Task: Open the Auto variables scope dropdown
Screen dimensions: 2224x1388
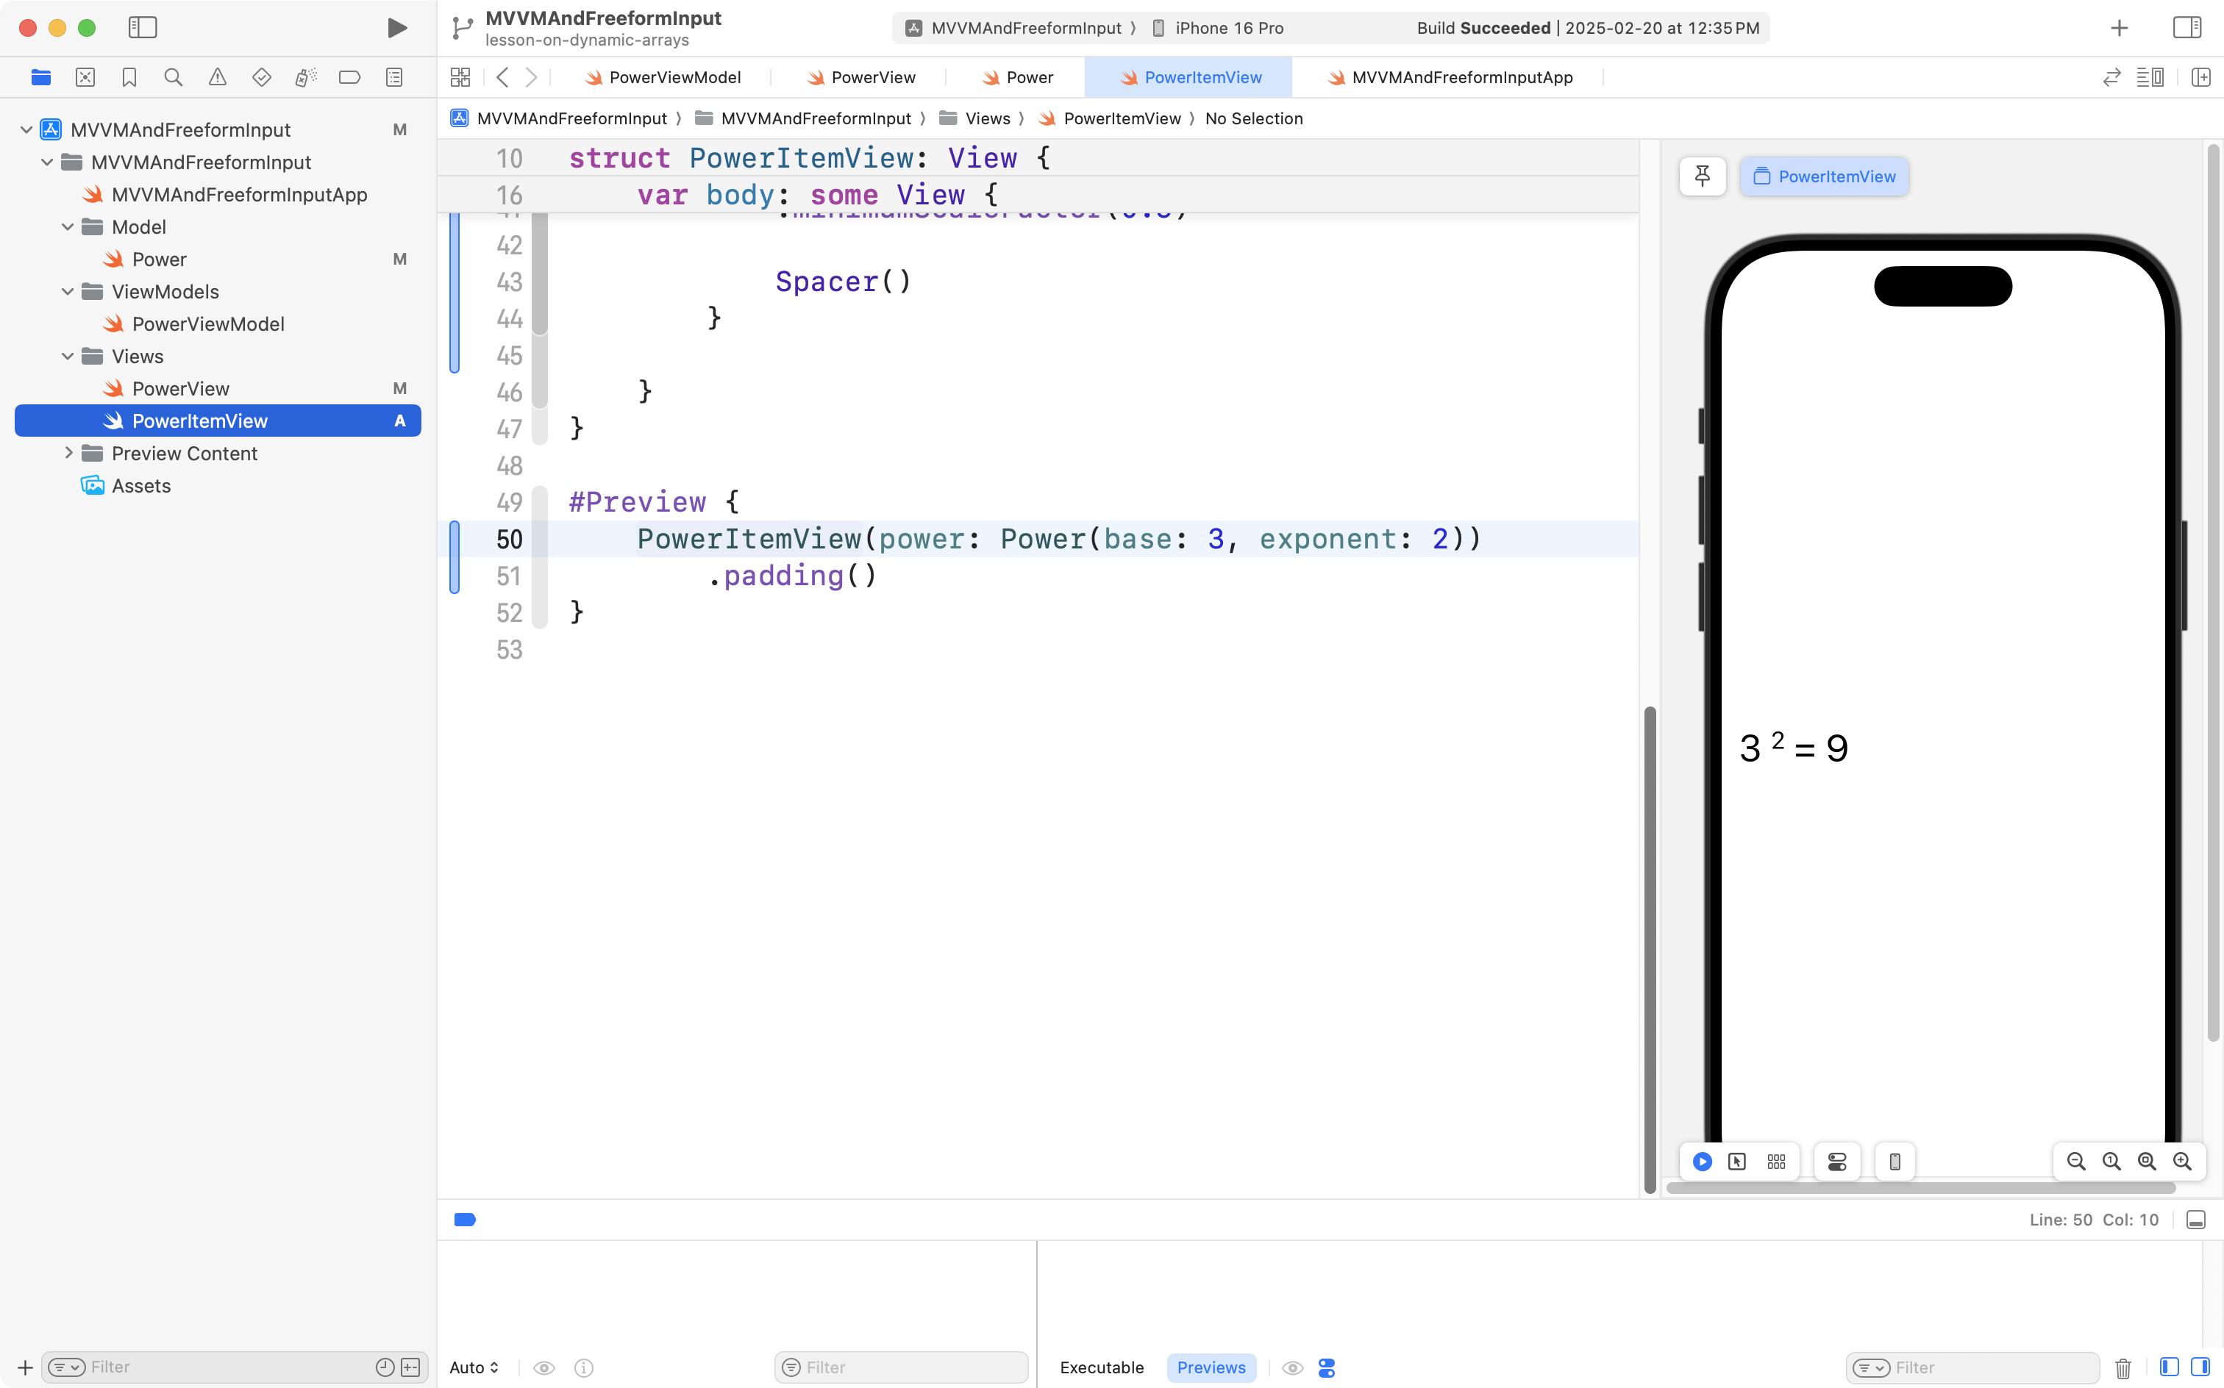Action: click(x=474, y=1367)
